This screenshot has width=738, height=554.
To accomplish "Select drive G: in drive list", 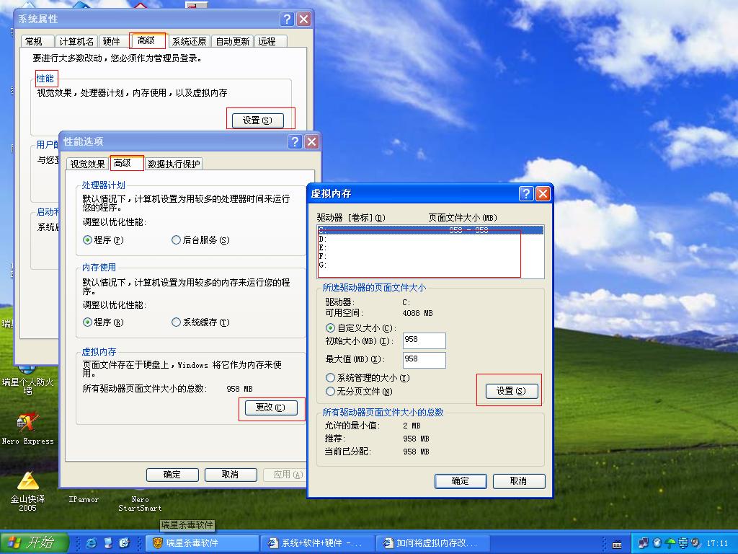I will pos(430,265).
